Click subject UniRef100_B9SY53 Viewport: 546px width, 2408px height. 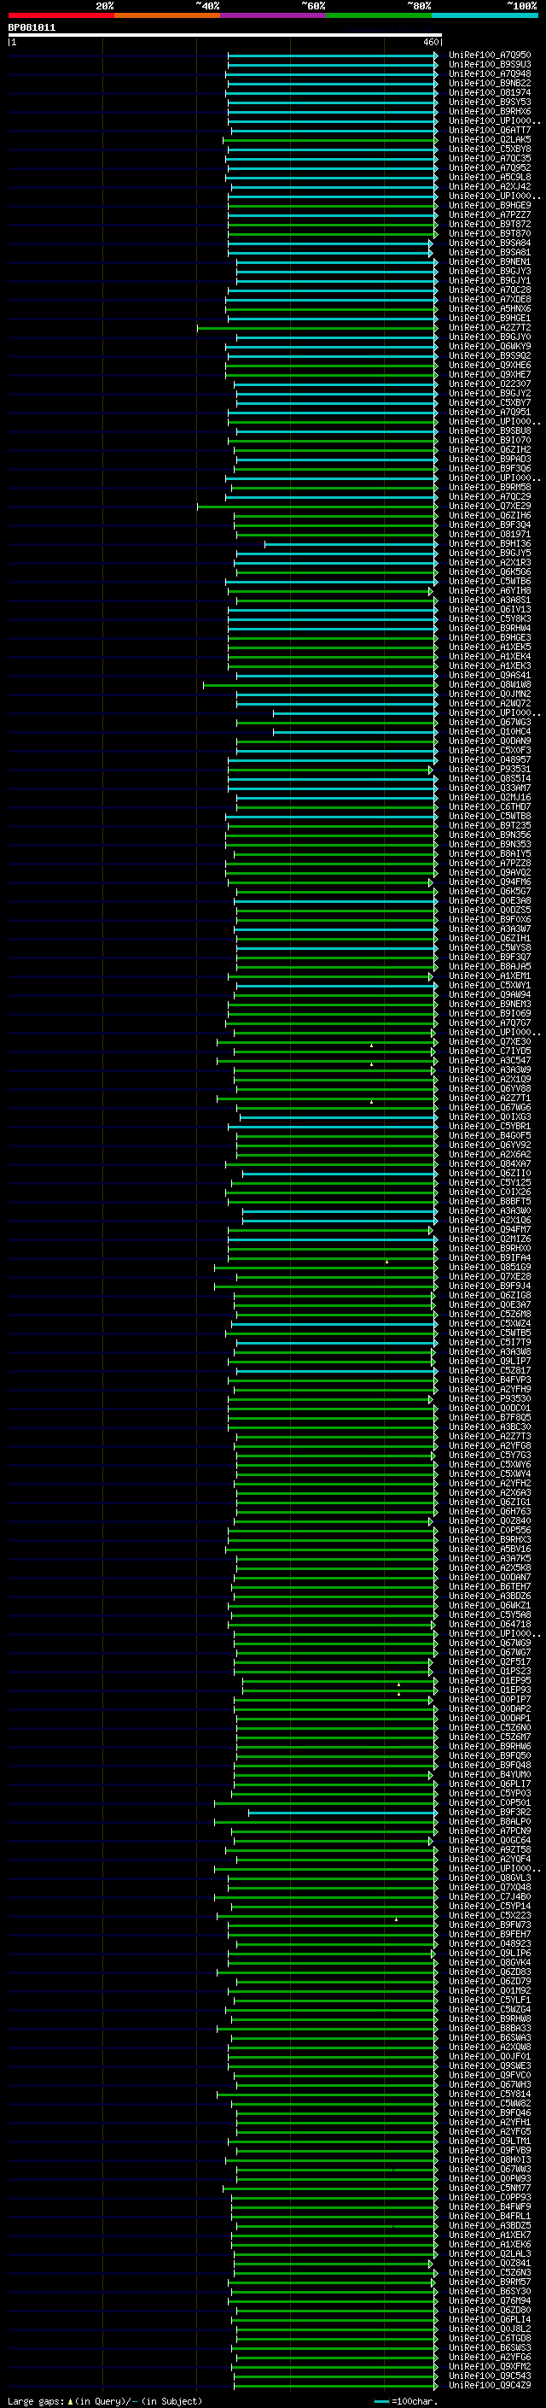click(x=489, y=102)
